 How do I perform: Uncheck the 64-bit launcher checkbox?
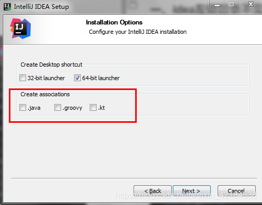coord(77,78)
